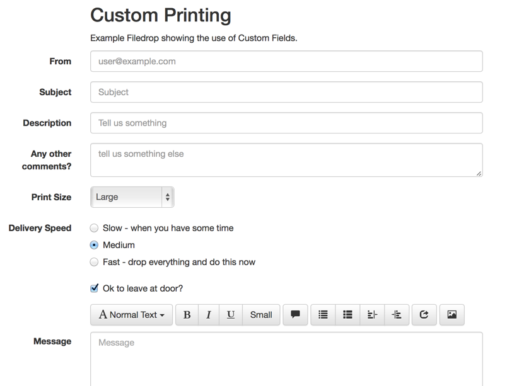Open the Normal Text style dropdown
This screenshot has height=386, width=507.
pyautogui.click(x=131, y=315)
